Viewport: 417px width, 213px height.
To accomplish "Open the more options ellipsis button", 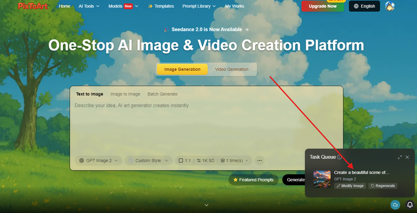I will [x=259, y=161].
